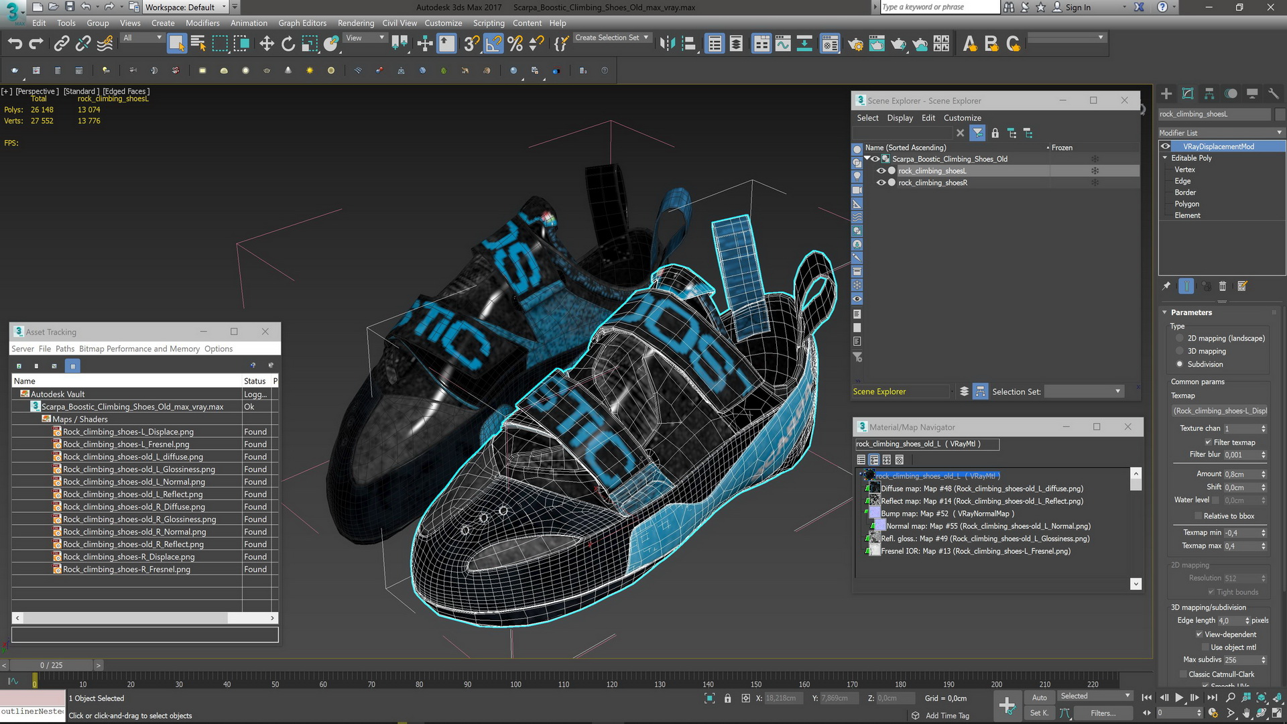The height and width of the screenshot is (724, 1287).
Task: Switch to the Utilities wrench tab
Action: pyautogui.click(x=1274, y=94)
